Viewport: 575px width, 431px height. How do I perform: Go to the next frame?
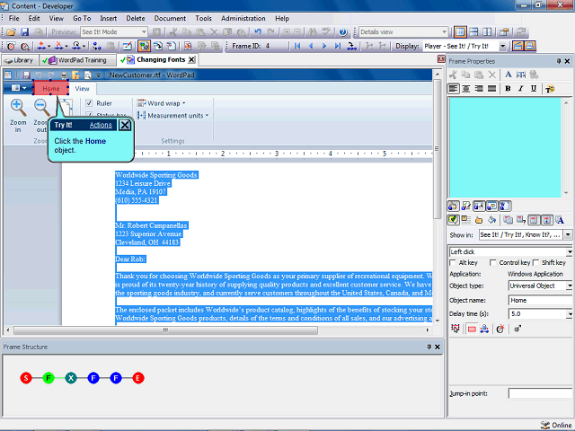324,46
